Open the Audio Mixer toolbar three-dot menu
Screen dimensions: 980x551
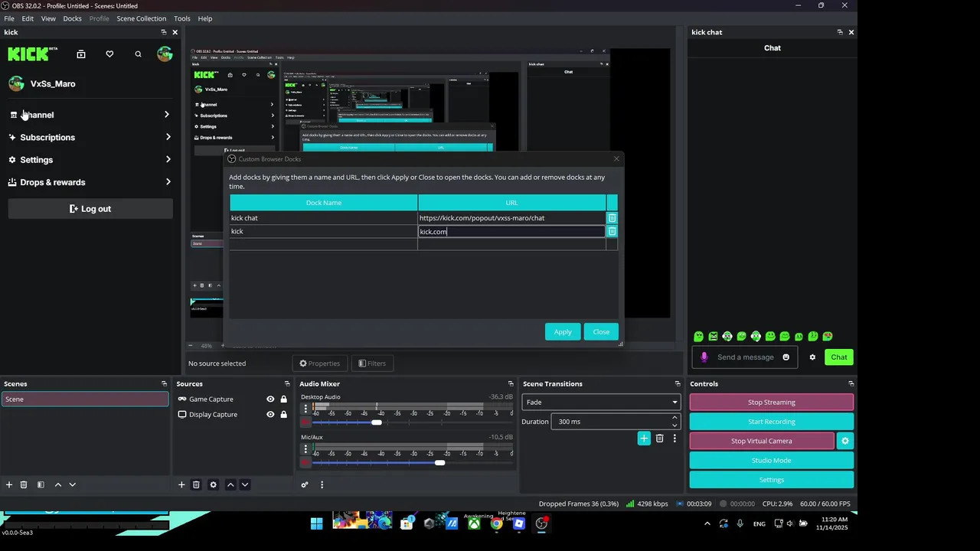[322, 484]
